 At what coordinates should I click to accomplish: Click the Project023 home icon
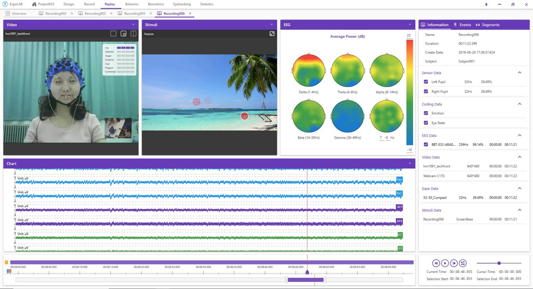coord(34,4)
